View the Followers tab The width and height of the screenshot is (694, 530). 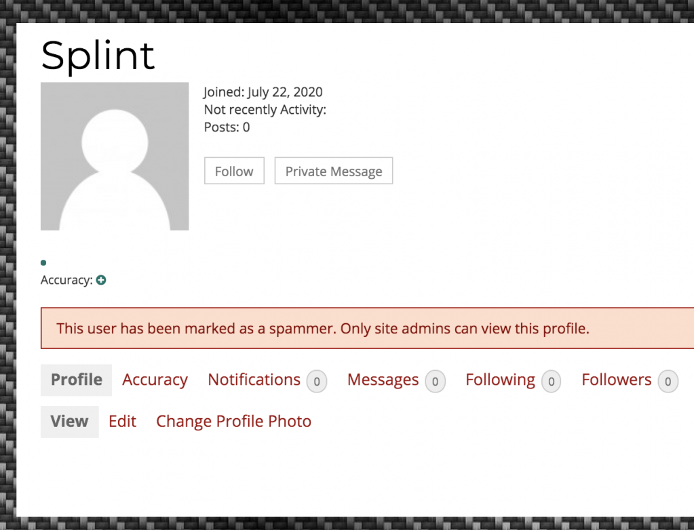click(617, 380)
